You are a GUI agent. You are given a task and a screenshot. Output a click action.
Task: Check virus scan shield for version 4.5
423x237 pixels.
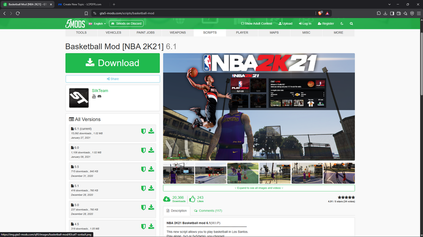tap(143, 226)
